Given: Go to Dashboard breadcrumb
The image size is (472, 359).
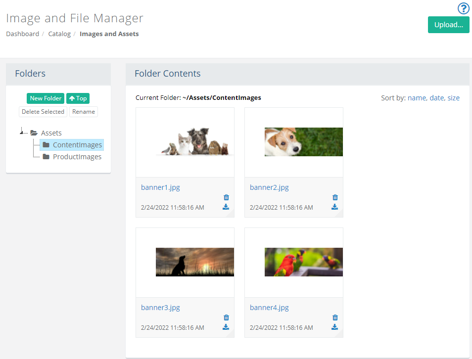Looking at the screenshot, I should click(23, 34).
